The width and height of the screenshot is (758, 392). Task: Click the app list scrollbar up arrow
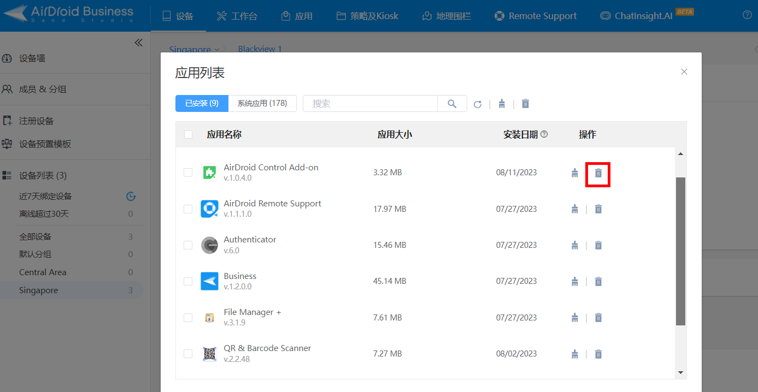[680, 154]
